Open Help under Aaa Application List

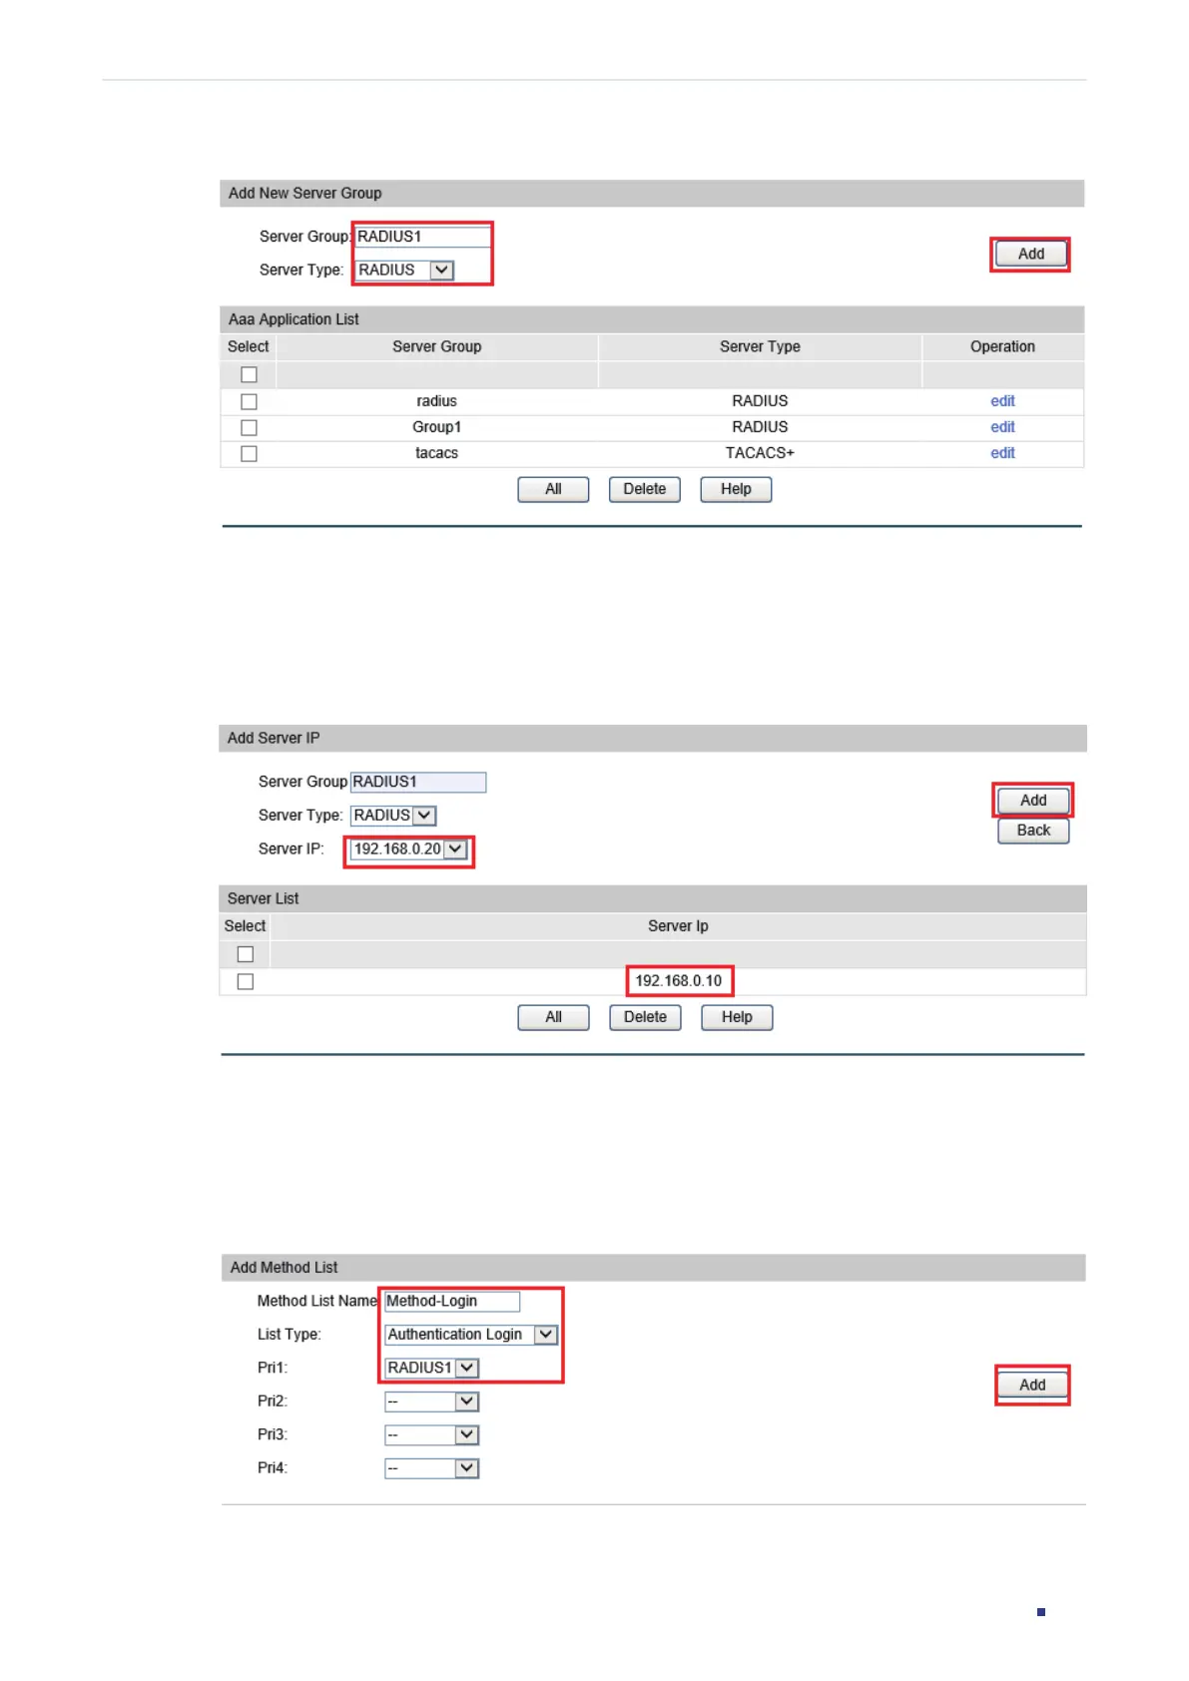tap(736, 489)
